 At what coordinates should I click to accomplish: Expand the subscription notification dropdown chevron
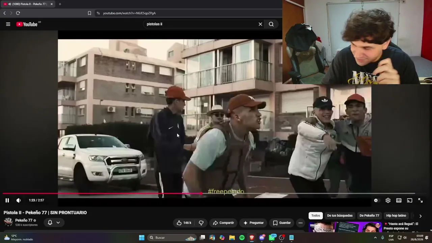pyautogui.click(x=58, y=223)
